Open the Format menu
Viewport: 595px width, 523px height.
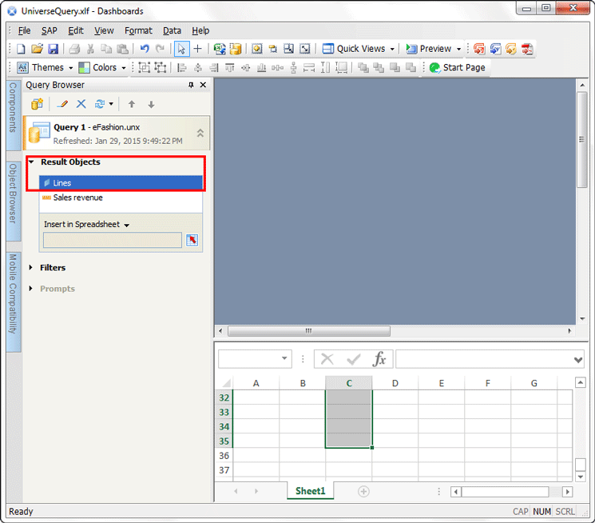click(x=138, y=30)
